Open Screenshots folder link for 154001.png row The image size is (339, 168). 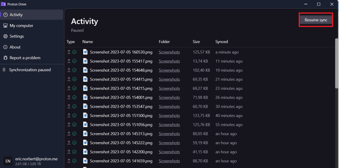point(169,98)
